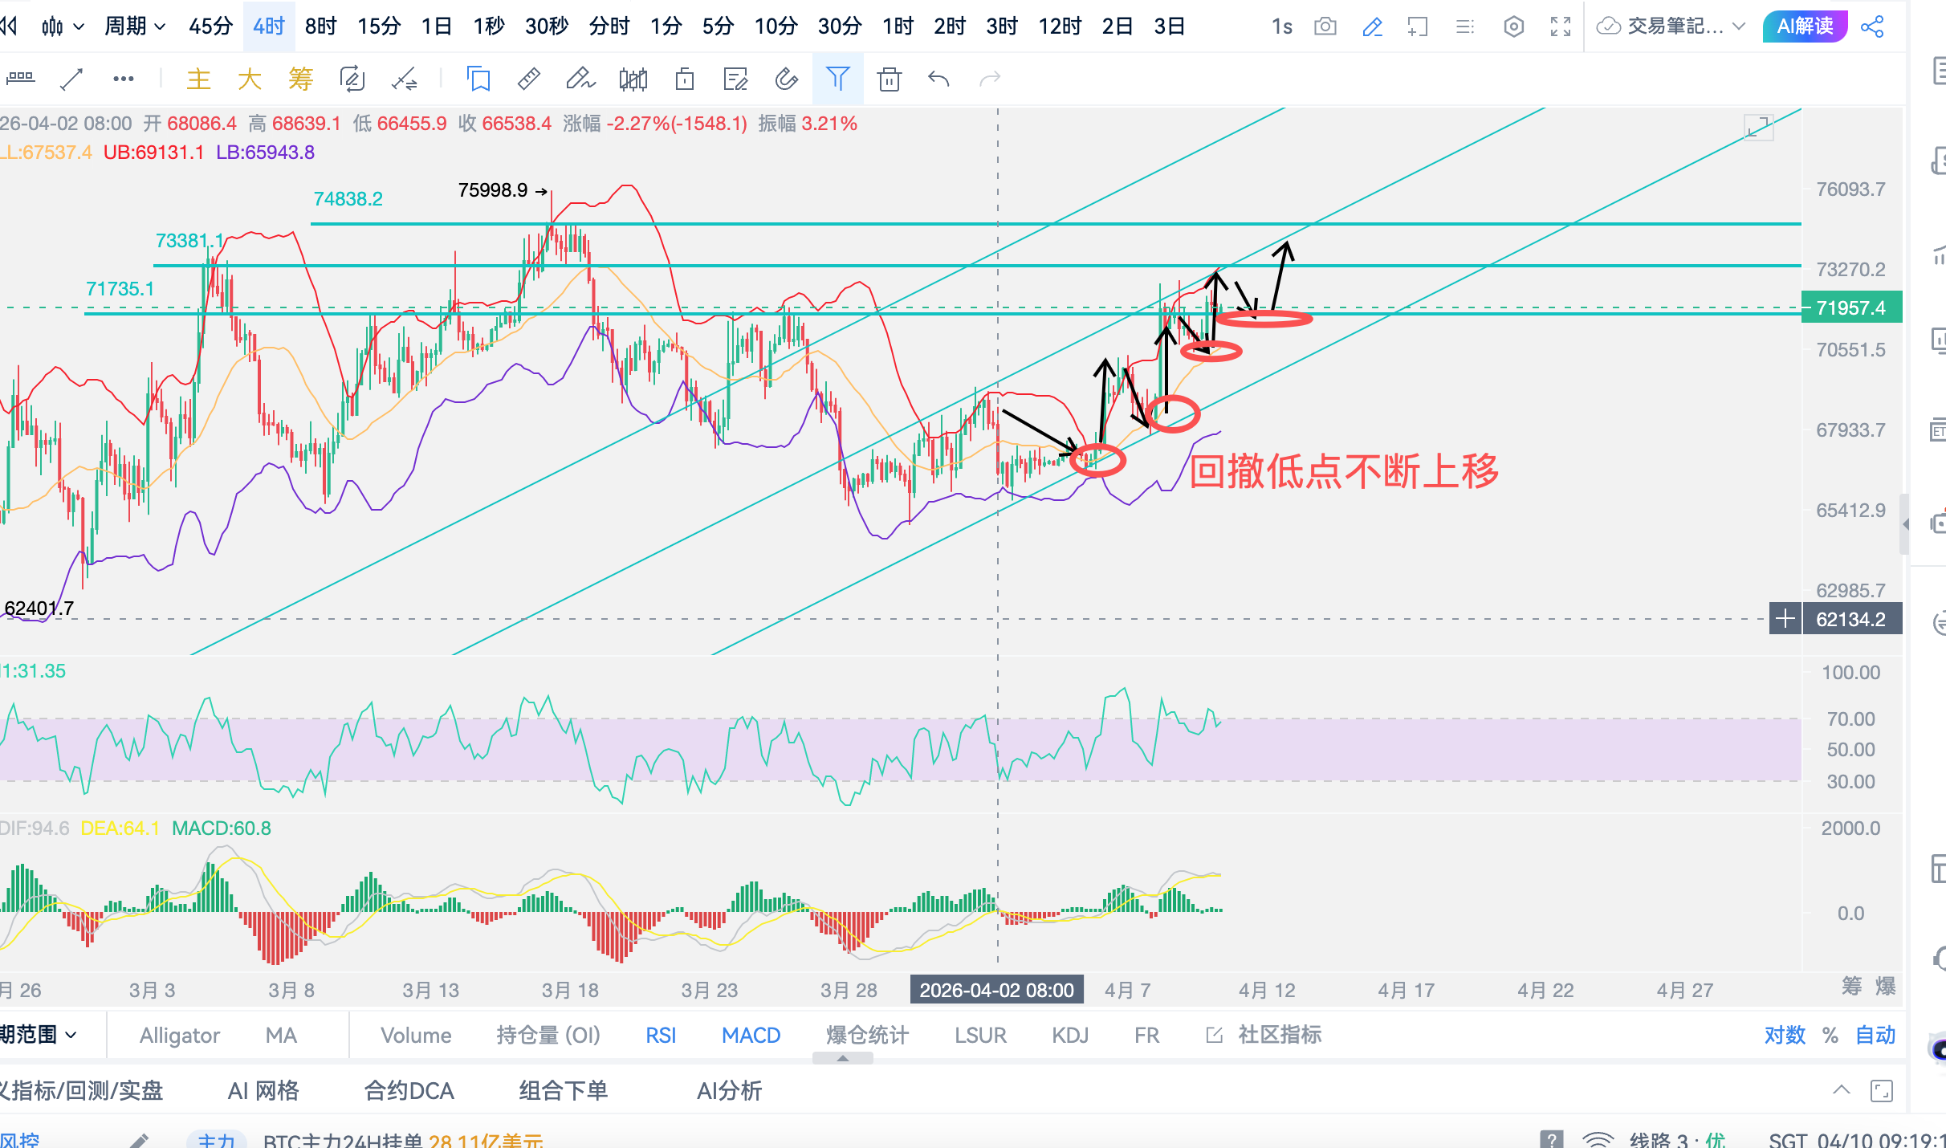Image resolution: width=1946 pixels, height=1148 pixels.
Task: Toggle the MACD indicator
Action: coord(751,1036)
